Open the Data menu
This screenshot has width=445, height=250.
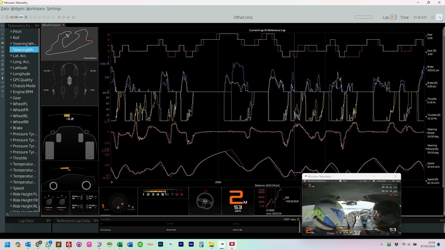(x=5, y=9)
